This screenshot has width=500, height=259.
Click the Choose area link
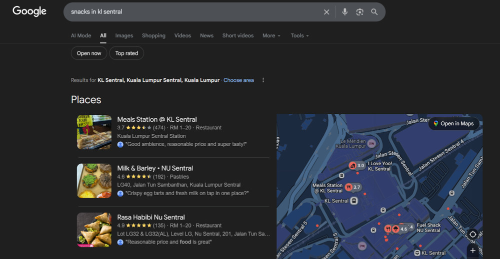click(x=238, y=80)
